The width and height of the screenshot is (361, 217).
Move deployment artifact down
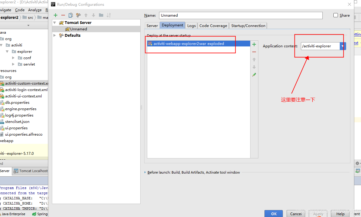point(254,67)
